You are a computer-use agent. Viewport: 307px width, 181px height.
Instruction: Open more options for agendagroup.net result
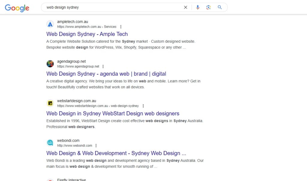(x=103, y=66)
